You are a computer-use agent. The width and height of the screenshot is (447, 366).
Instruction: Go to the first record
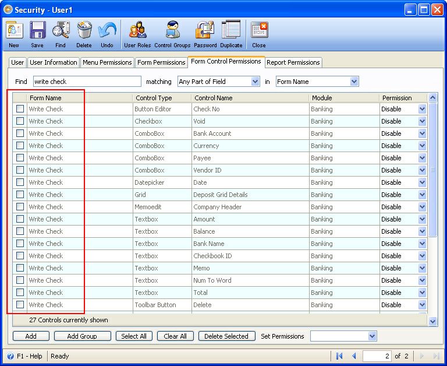[339, 356]
